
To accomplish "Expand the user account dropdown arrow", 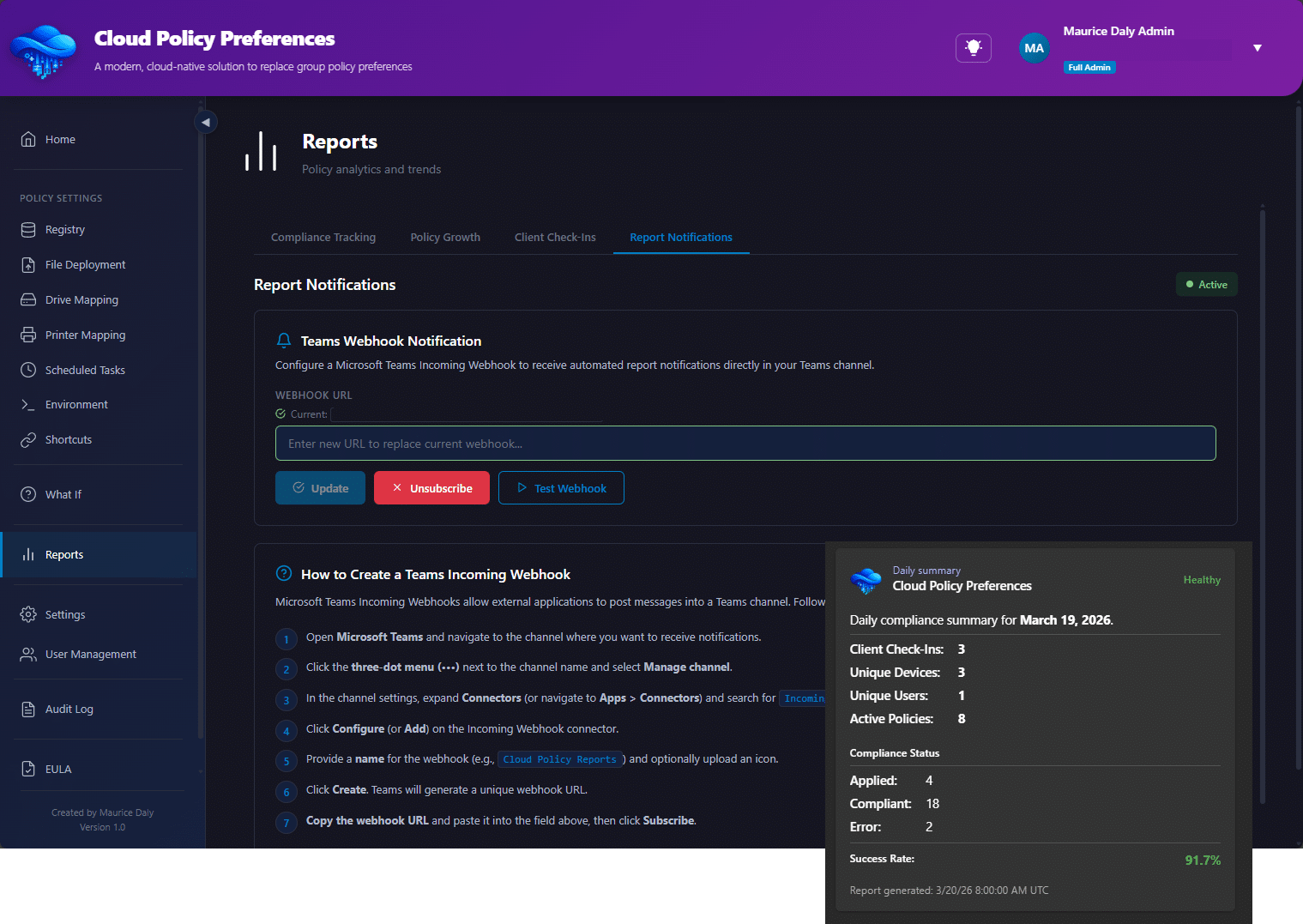I will click(x=1257, y=48).
